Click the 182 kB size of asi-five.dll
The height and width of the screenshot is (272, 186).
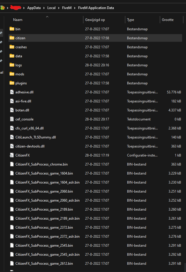(x=176, y=101)
